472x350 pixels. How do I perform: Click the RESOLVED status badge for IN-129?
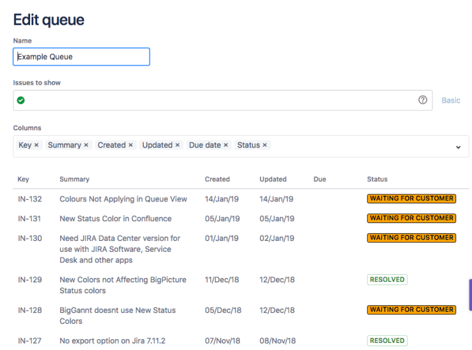(x=387, y=280)
